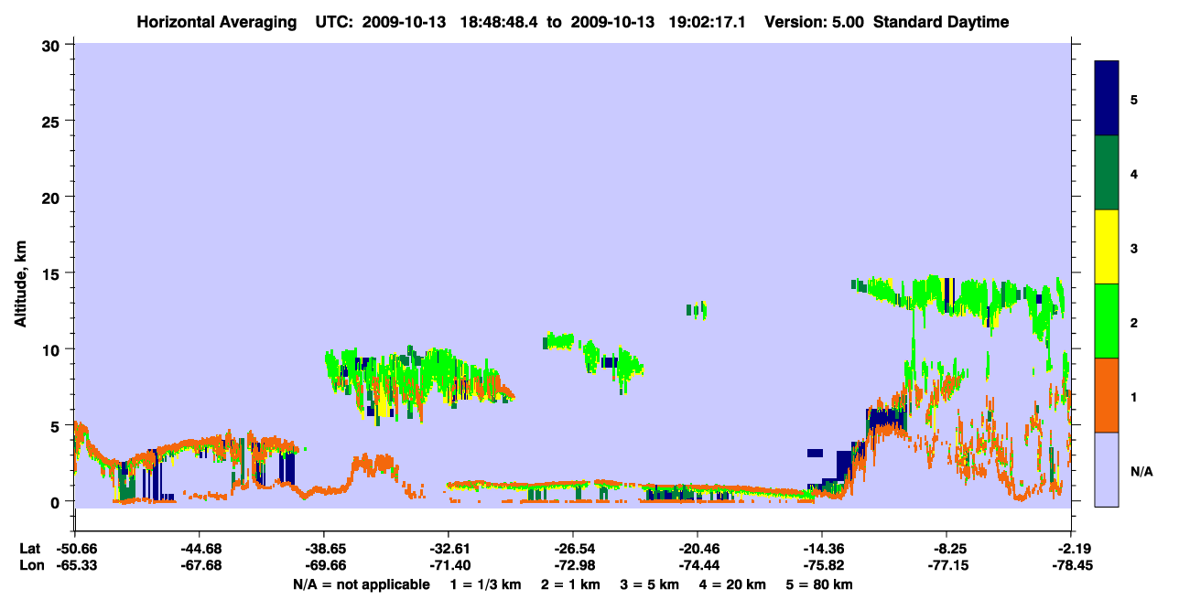Click the orange colorbar segment labeled 1
The image size is (1190, 610).
pos(1107,395)
